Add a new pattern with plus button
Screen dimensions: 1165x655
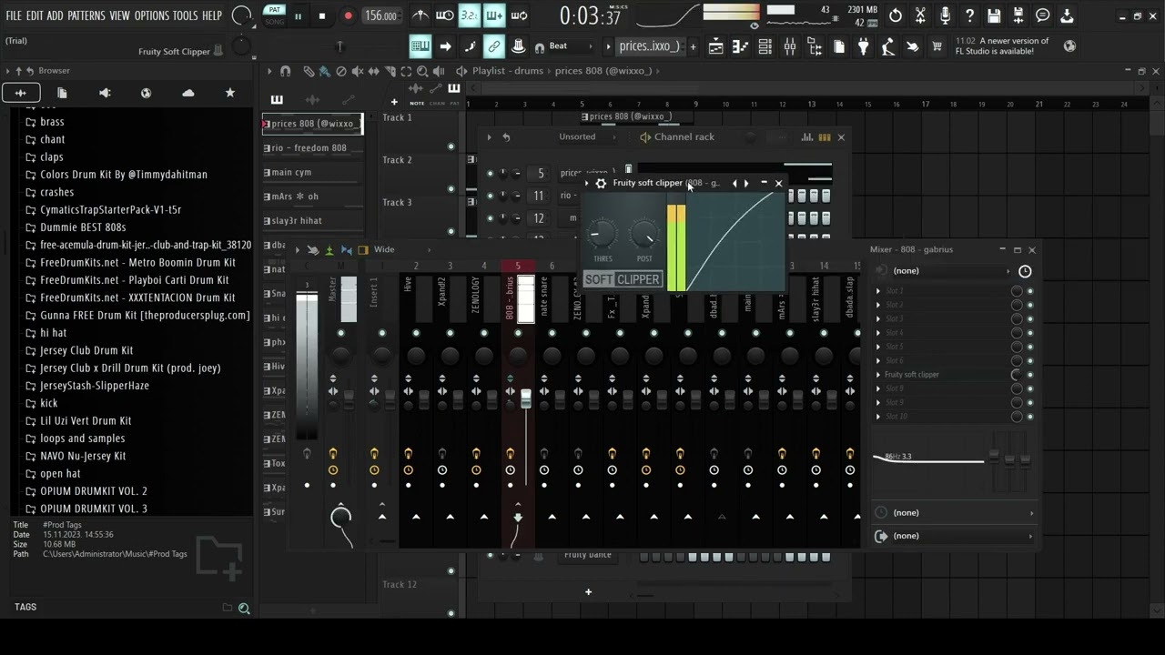(x=693, y=46)
